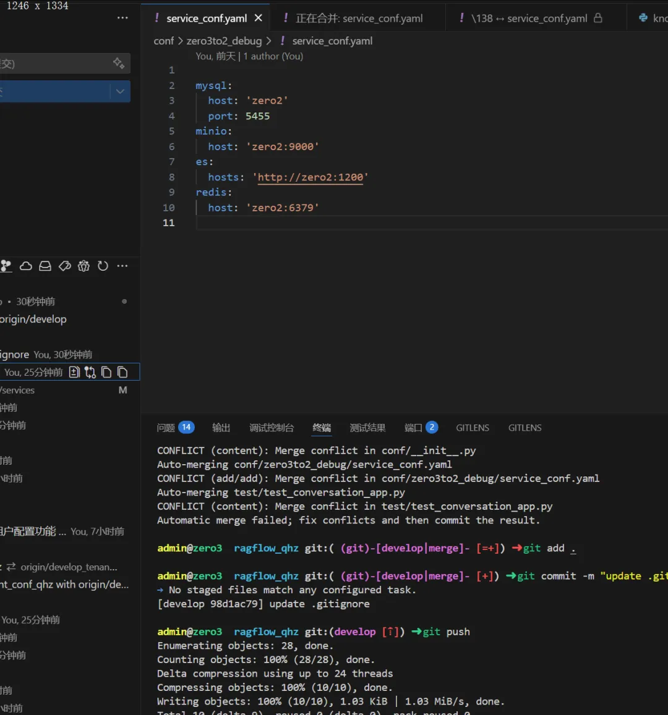The image size is (668, 715).
Task: Click compare-changes icon on 25分钟前 row
Action: click(90, 372)
